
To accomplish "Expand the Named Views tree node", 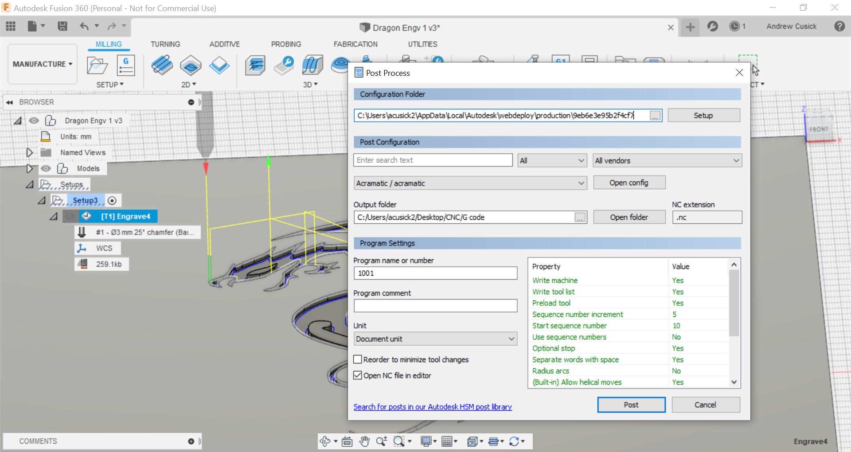I will [x=29, y=152].
